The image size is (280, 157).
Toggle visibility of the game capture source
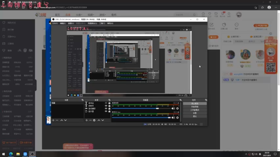[106, 109]
